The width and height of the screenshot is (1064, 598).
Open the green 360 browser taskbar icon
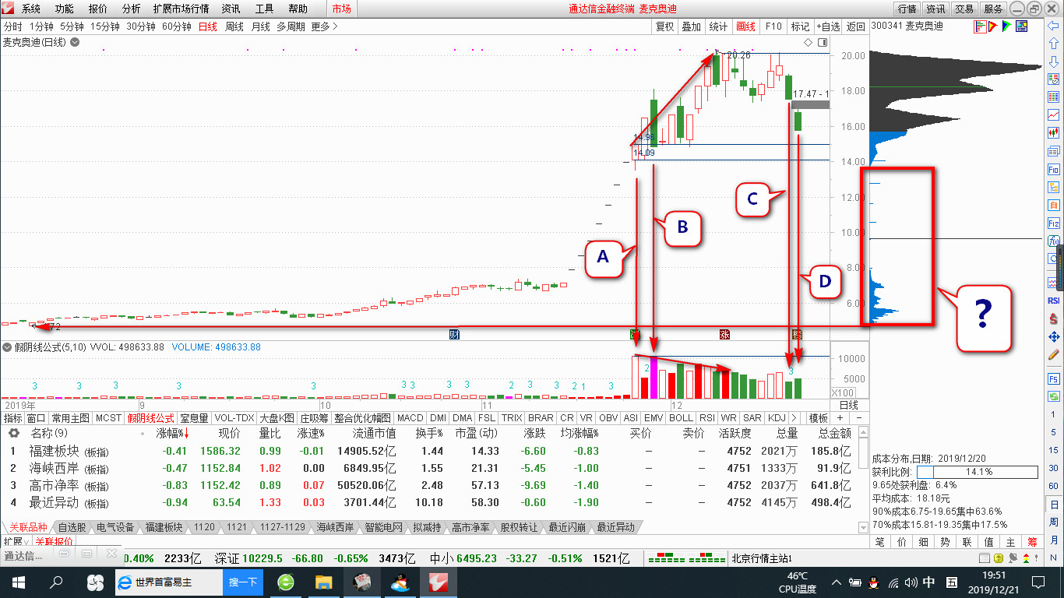(286, 582)
